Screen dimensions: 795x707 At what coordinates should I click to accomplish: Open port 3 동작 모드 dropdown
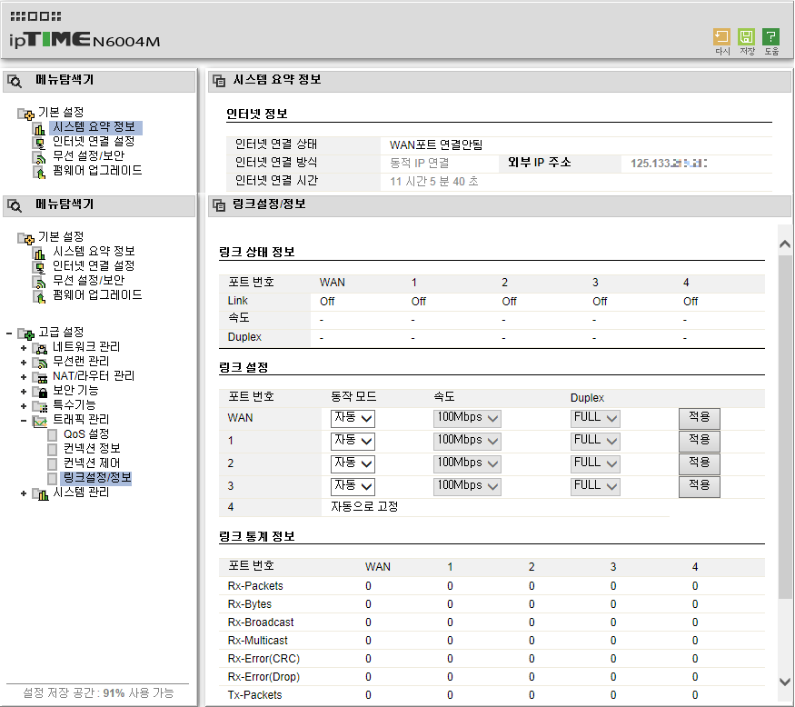click(353, 486)
